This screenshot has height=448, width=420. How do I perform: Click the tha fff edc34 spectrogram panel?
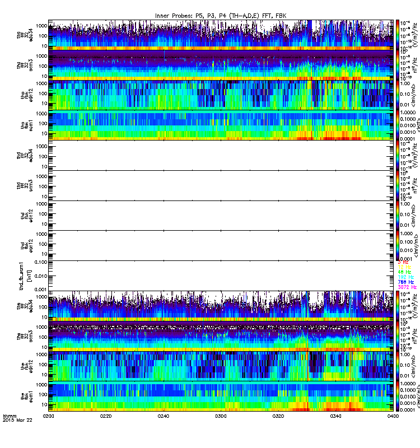tap(221, 35)
